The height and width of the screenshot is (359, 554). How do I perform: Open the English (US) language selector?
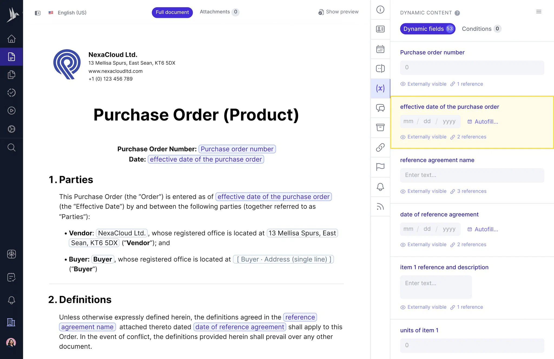pyautogui.click(x=67, y=13)
